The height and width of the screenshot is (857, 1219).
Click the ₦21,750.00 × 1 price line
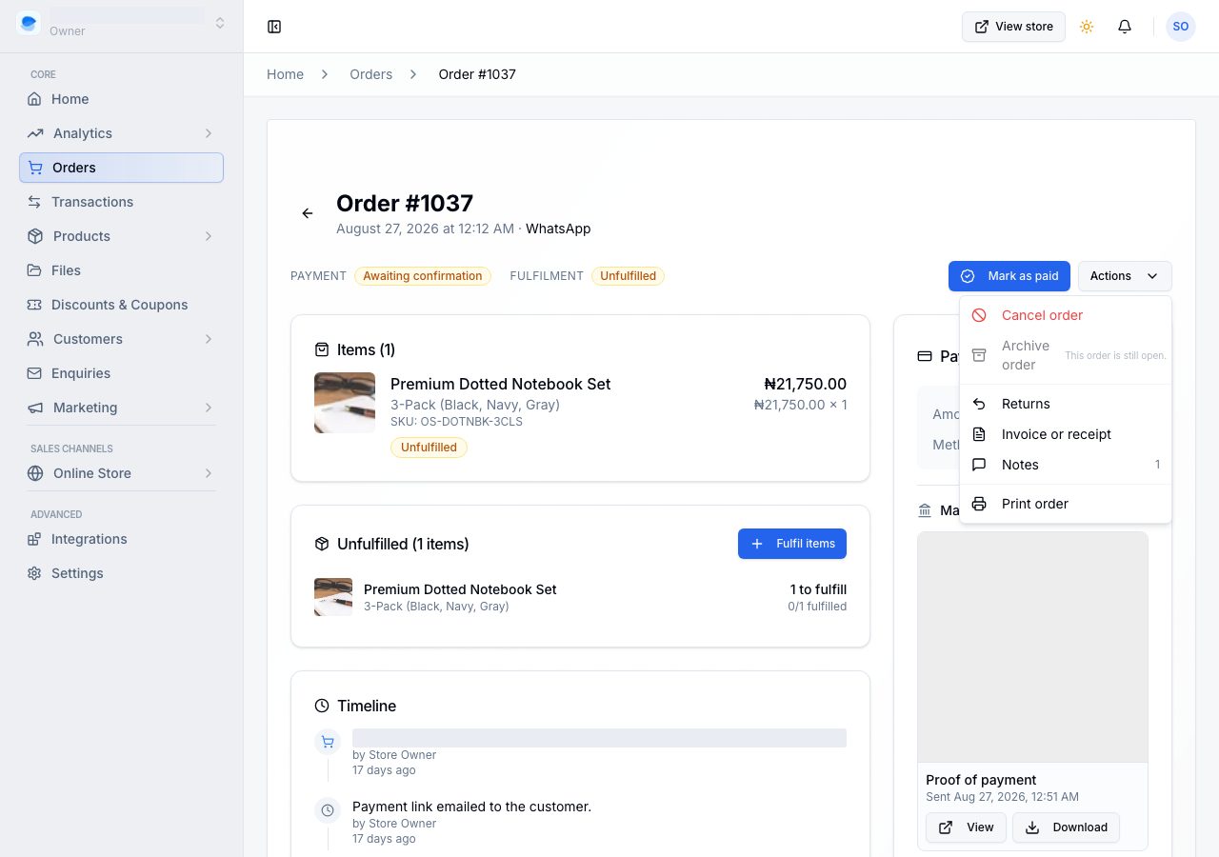pyautogui.click(x=800, y=405)
